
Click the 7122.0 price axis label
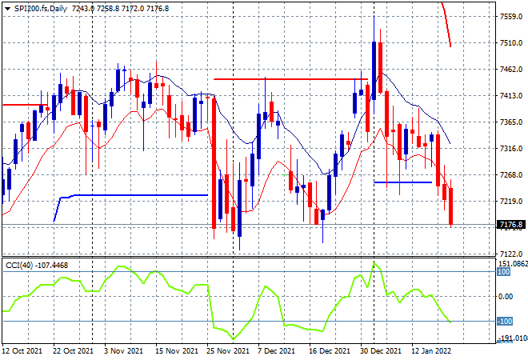[x=511, y=254]
